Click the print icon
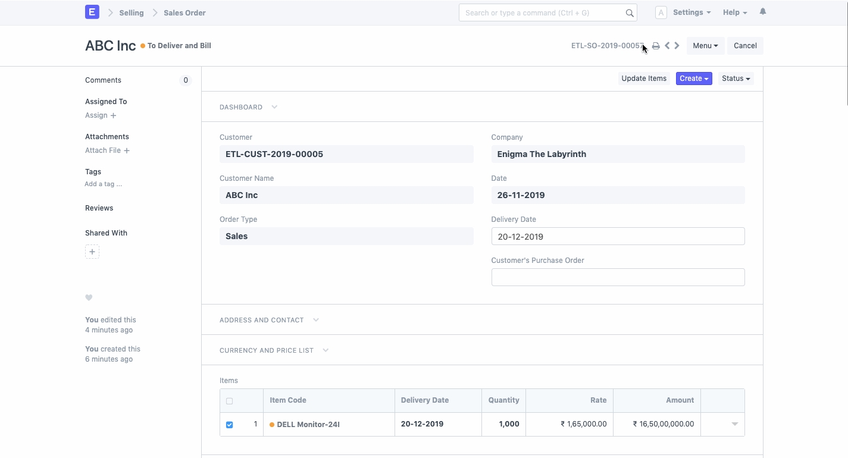The height and width of the screenshot is (458, 848). pyautogui.click(x=656, y=46)
